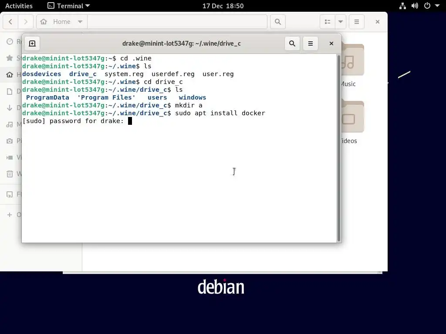Go forward in the Files window

coord(26,22)
